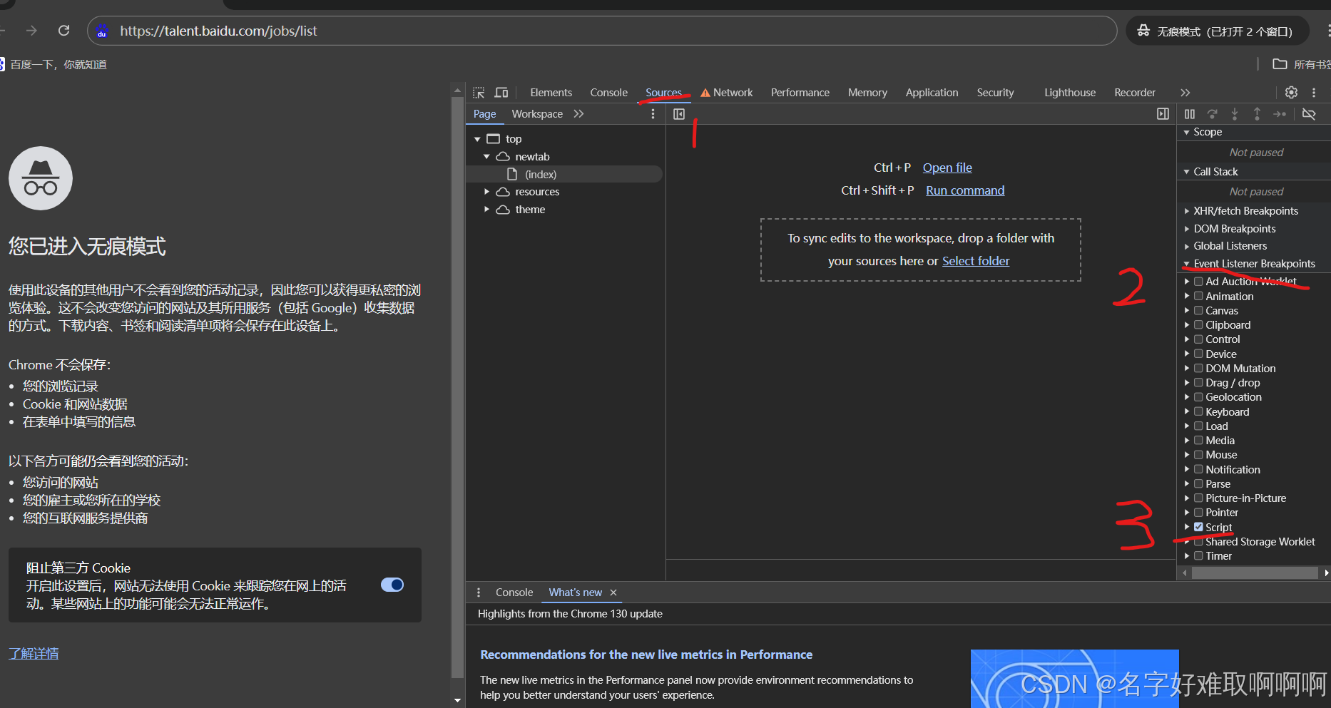The image size is (1331, 708).
Task: Click the Network tab warning icon
Action: click(705, 93)
